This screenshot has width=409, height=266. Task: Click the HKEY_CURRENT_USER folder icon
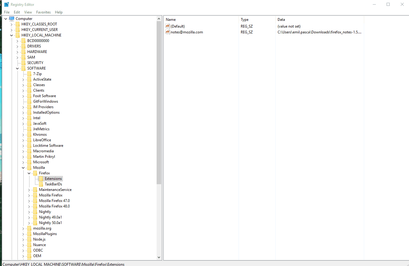click(x=18, y=30)
